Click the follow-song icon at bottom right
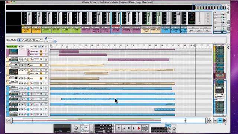This screenshot has width=238, height=134. click(x=220, y=121)
